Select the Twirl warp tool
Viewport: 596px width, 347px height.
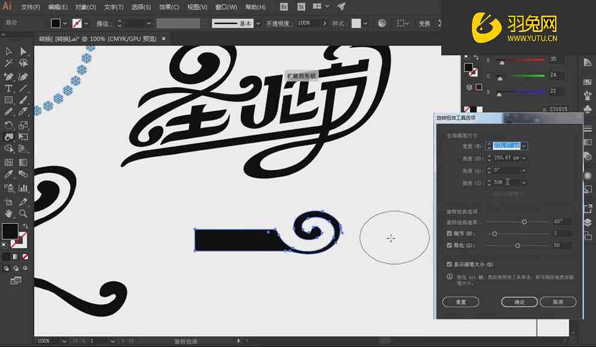8,137
